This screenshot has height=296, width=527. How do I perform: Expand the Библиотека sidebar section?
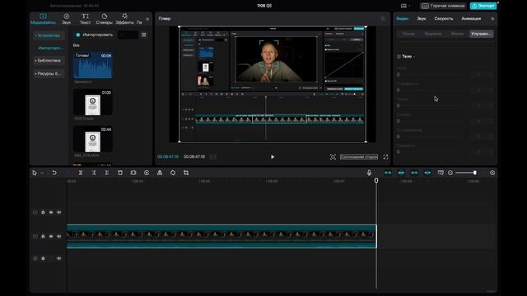[49, 61]
